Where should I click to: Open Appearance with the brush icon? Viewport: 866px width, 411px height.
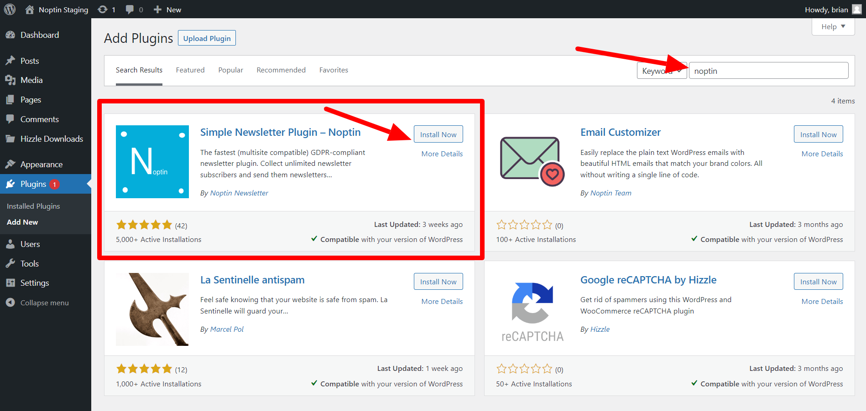[x=10, y=164]
